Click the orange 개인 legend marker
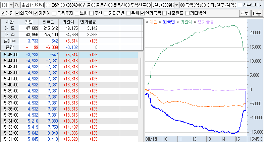 pos(147,22)
